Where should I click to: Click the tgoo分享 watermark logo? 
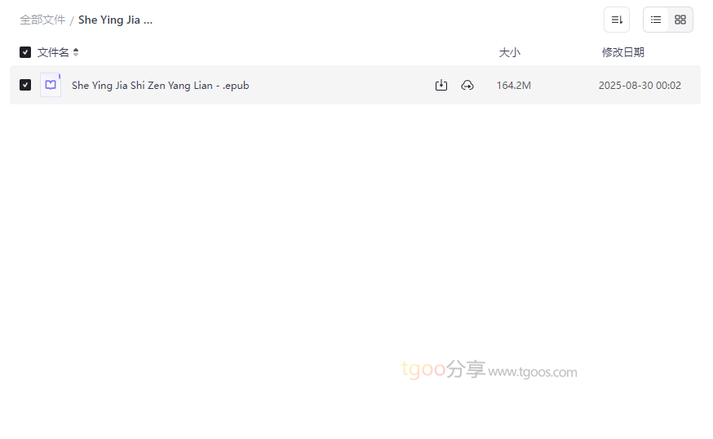click(x=443, y=370)
